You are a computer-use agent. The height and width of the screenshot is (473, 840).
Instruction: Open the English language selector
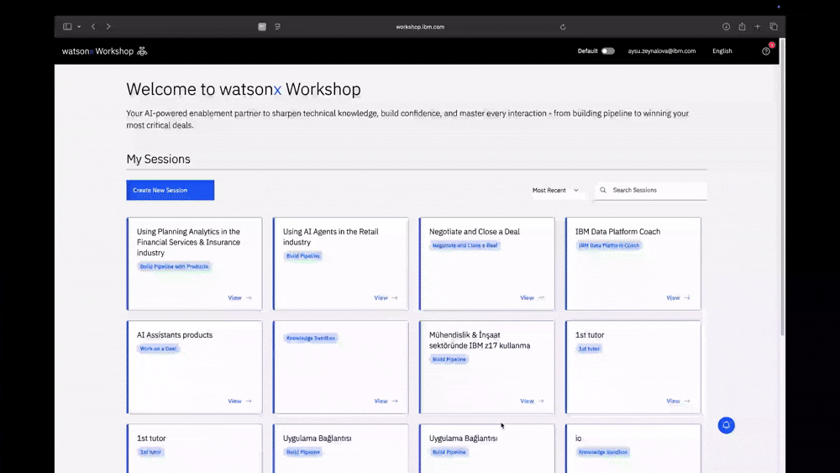point(722,51)
